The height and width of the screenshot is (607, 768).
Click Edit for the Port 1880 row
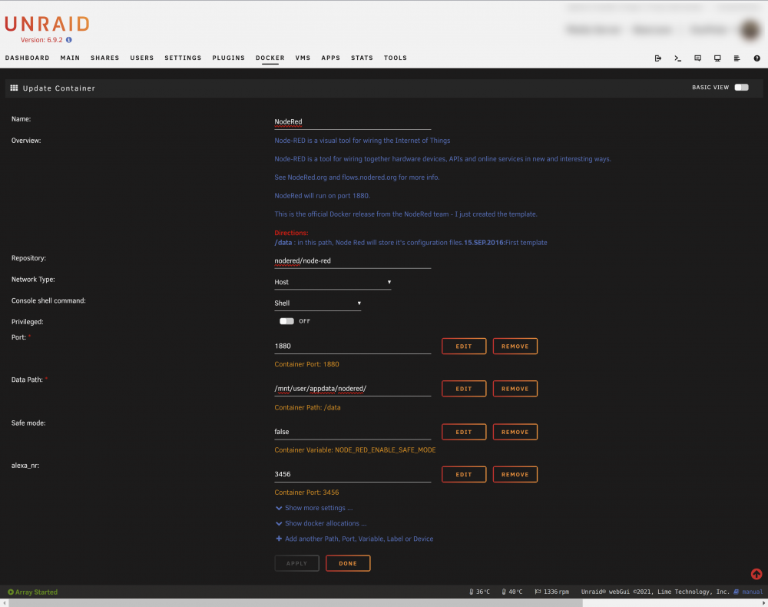click(464, 347)
